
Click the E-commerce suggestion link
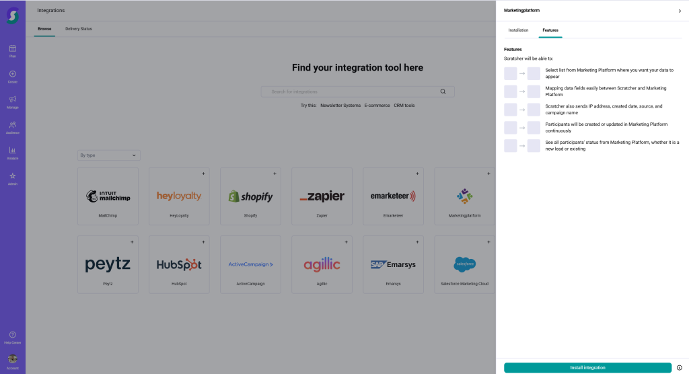pos(377,106)
